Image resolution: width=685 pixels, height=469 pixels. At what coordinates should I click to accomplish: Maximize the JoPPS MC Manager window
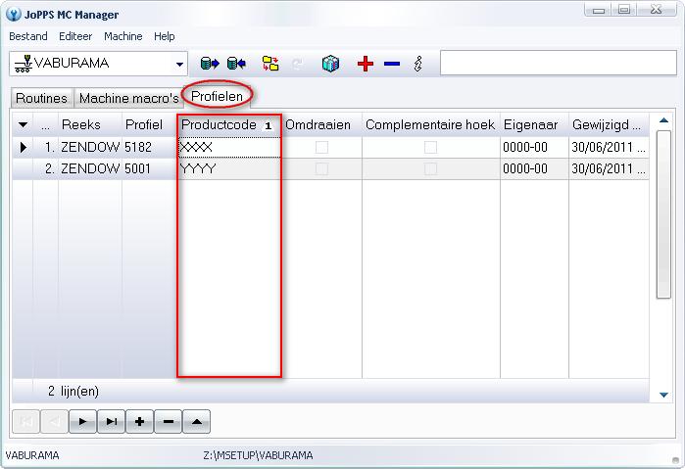pos(624,9)
